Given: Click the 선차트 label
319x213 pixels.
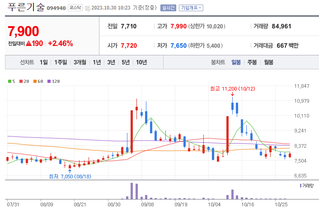Looking at the screenshot, I should pyautogui.click(x=27, y=62).
